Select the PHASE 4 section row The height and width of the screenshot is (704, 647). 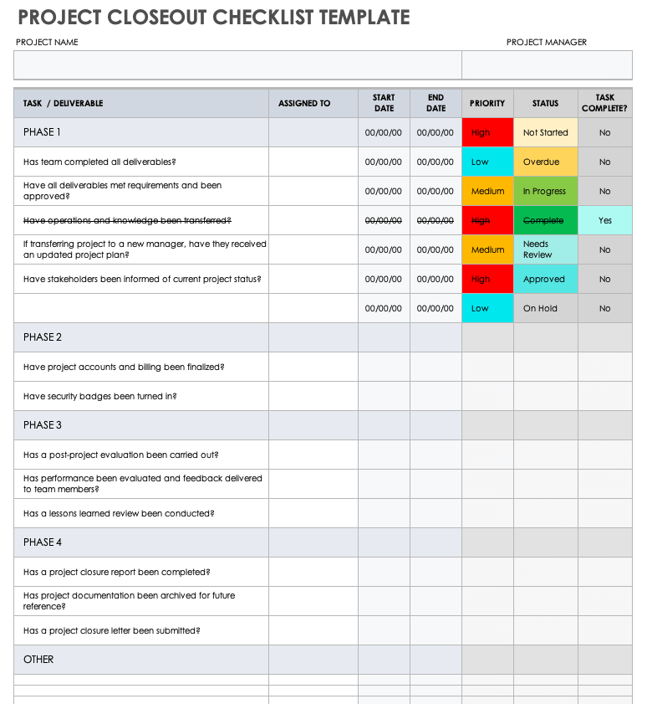141,542
